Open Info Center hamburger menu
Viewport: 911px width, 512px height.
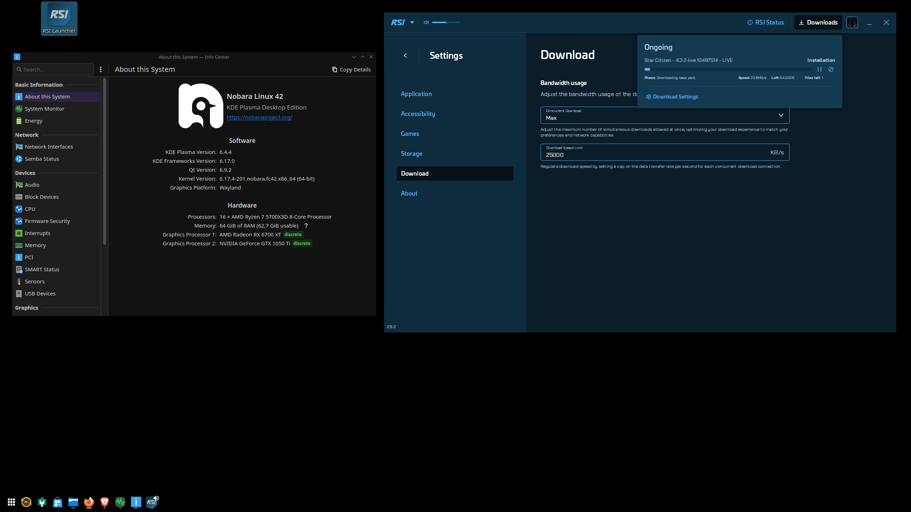tap(101, 69)
